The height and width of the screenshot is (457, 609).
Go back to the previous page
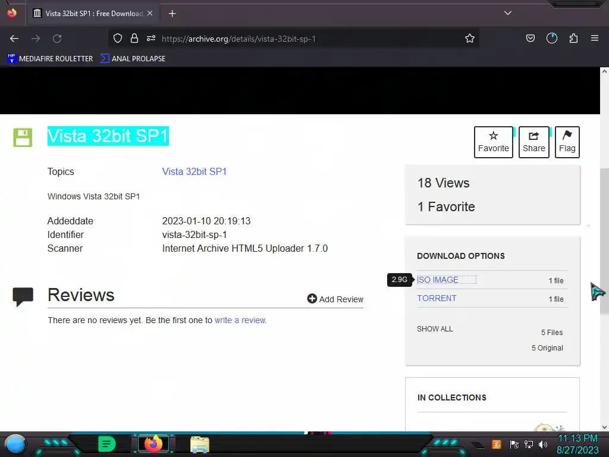14,39
